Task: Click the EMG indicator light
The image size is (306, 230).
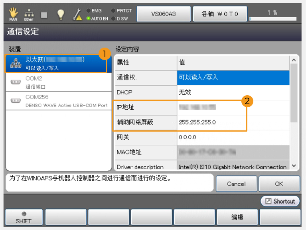Action: click(x=89, y=10)
